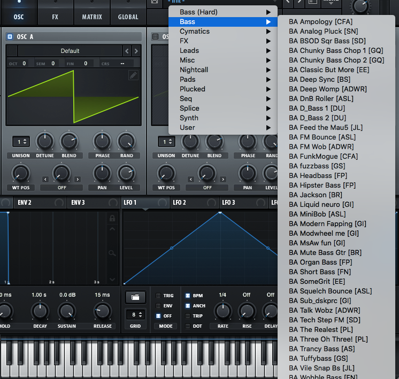Click the envelope RELEASE knob
The image size is (399, 379).
[102, 311]
